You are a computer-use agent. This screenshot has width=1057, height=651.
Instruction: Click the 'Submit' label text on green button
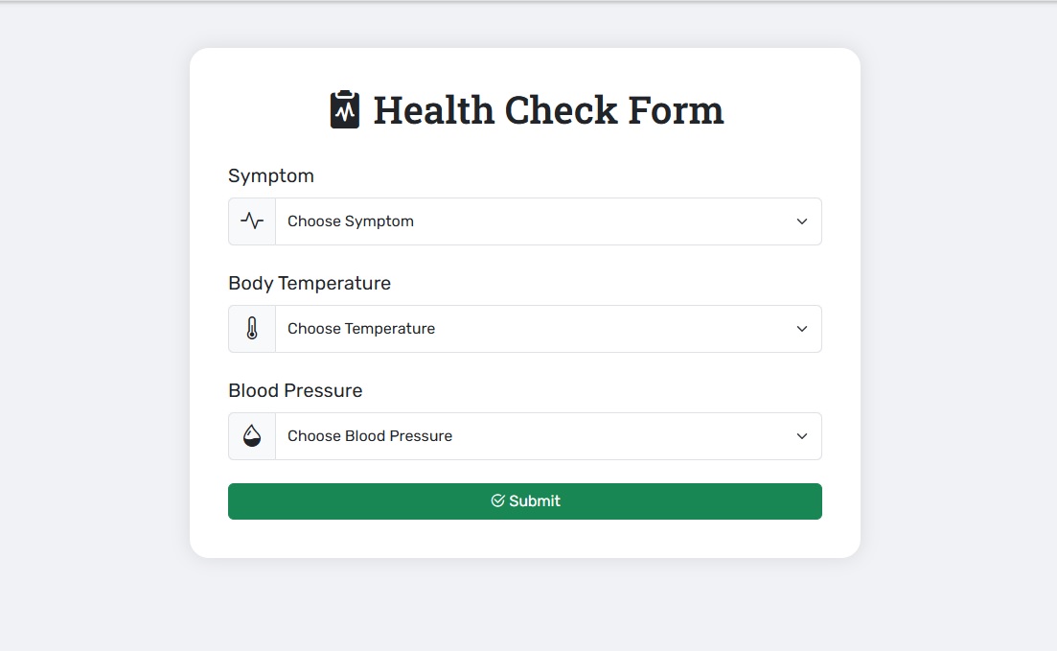[x=535, y=500]
